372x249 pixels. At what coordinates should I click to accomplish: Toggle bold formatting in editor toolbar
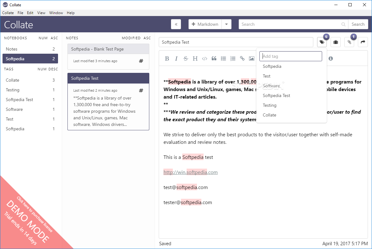[167, 58]
